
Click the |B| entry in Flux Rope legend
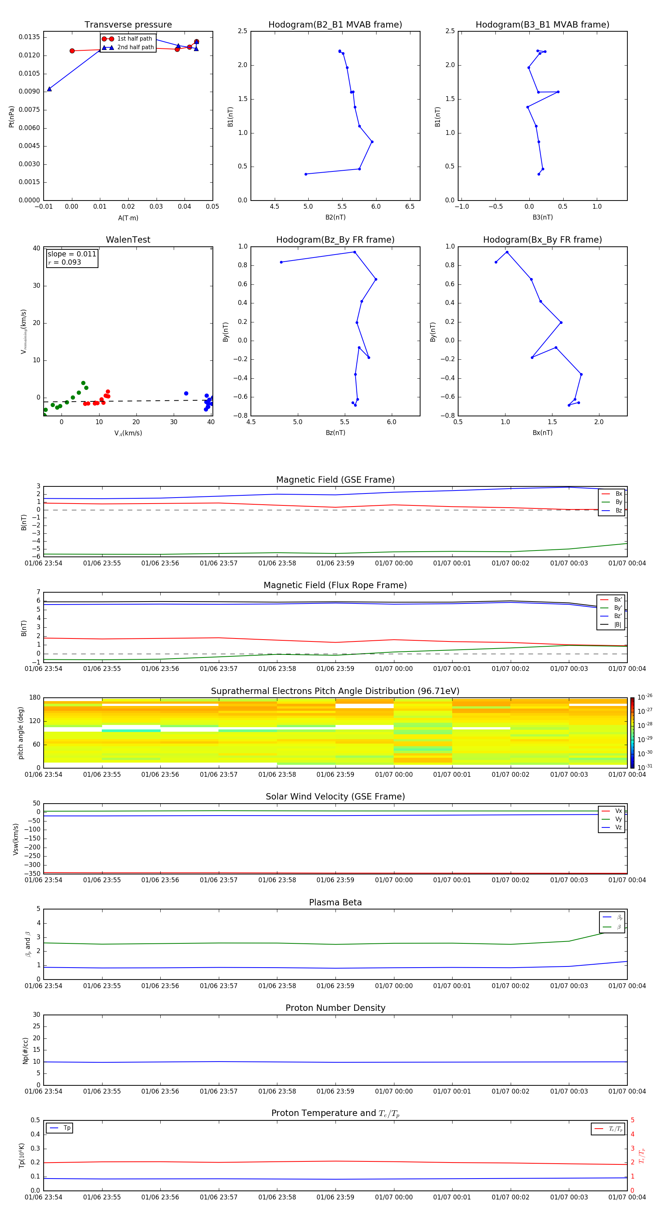point(611,625)
